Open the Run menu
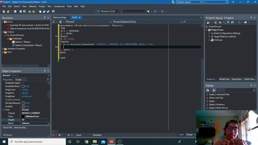The height and width of the screenshot is (145, 258). pyautogui.click(x=49, y=6)
